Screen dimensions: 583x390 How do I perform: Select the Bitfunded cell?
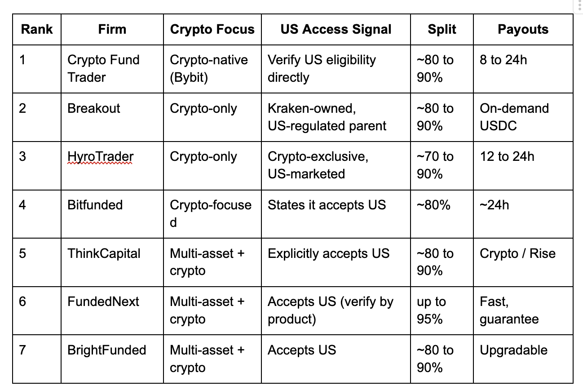click(112, 214)
